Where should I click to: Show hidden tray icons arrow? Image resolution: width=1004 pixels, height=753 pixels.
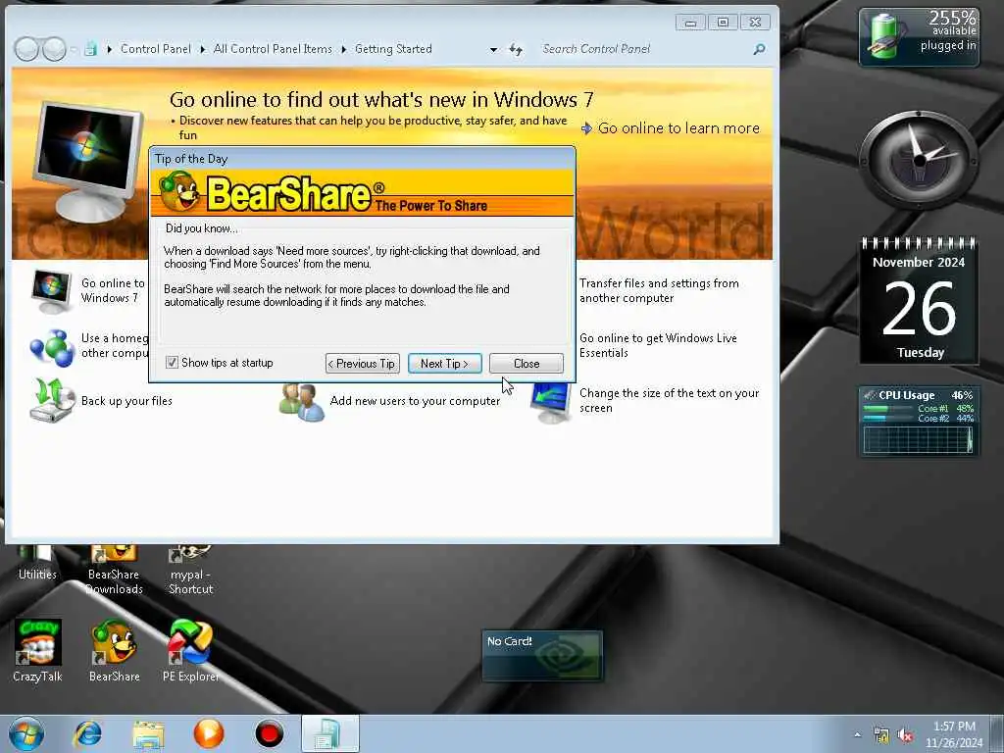click(857, 735)
